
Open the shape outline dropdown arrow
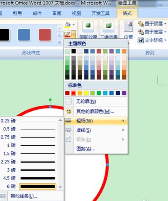point(74,34)
